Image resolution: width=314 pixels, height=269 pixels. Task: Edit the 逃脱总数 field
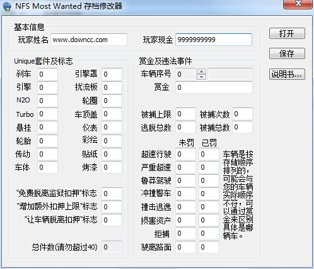point(185,127)
